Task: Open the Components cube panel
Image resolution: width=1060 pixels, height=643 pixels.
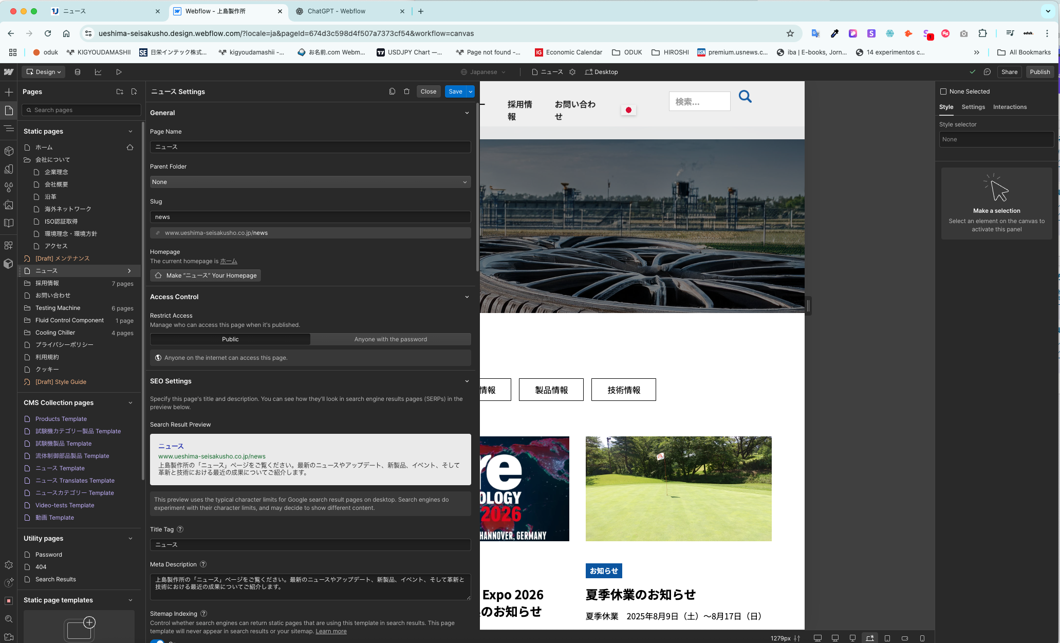Action: coord(9,151)
